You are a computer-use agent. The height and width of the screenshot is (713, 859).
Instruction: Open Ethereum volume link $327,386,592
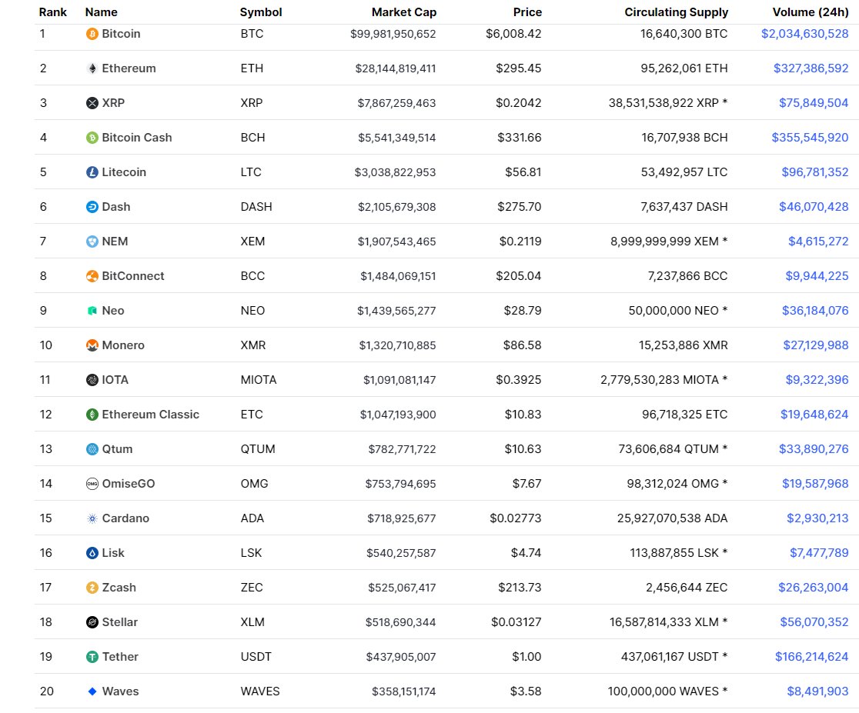coord(811,68)
